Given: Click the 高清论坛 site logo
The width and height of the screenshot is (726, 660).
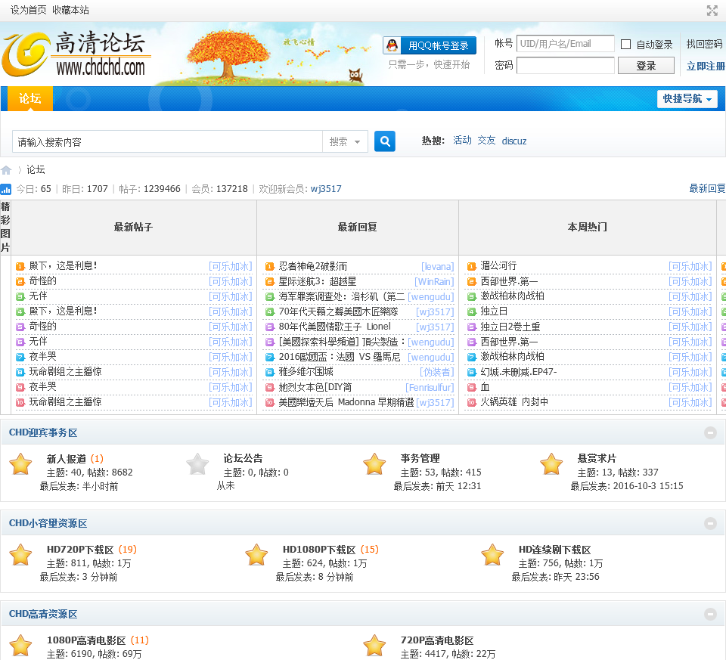Looking at the screenshot, I should 76,53.
